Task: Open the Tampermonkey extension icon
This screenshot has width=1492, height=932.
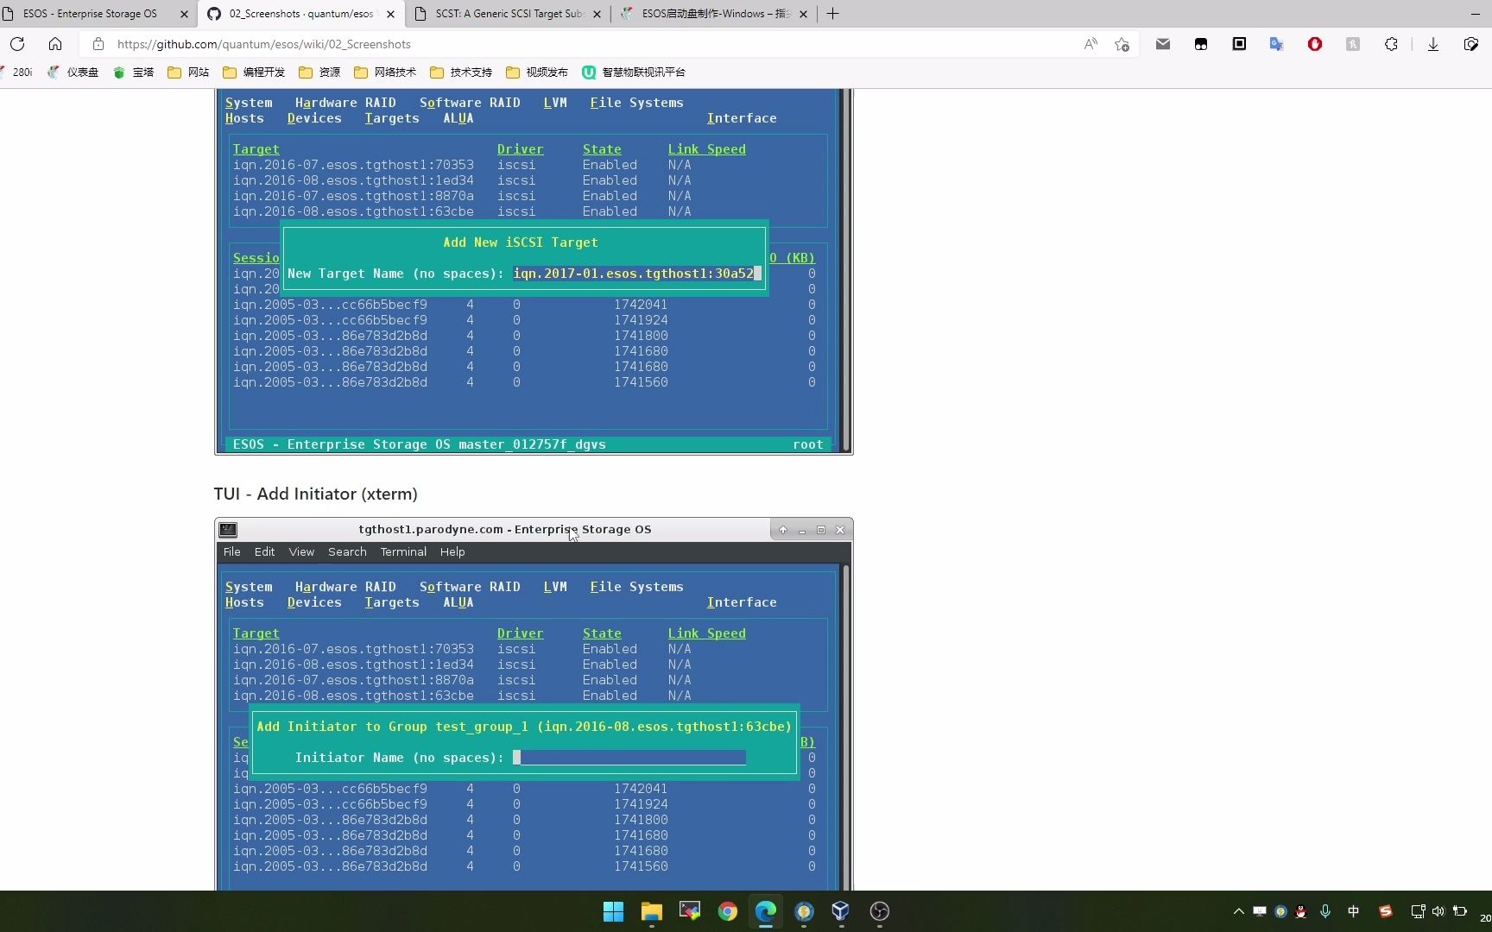Action: [x=1201, y=44]
